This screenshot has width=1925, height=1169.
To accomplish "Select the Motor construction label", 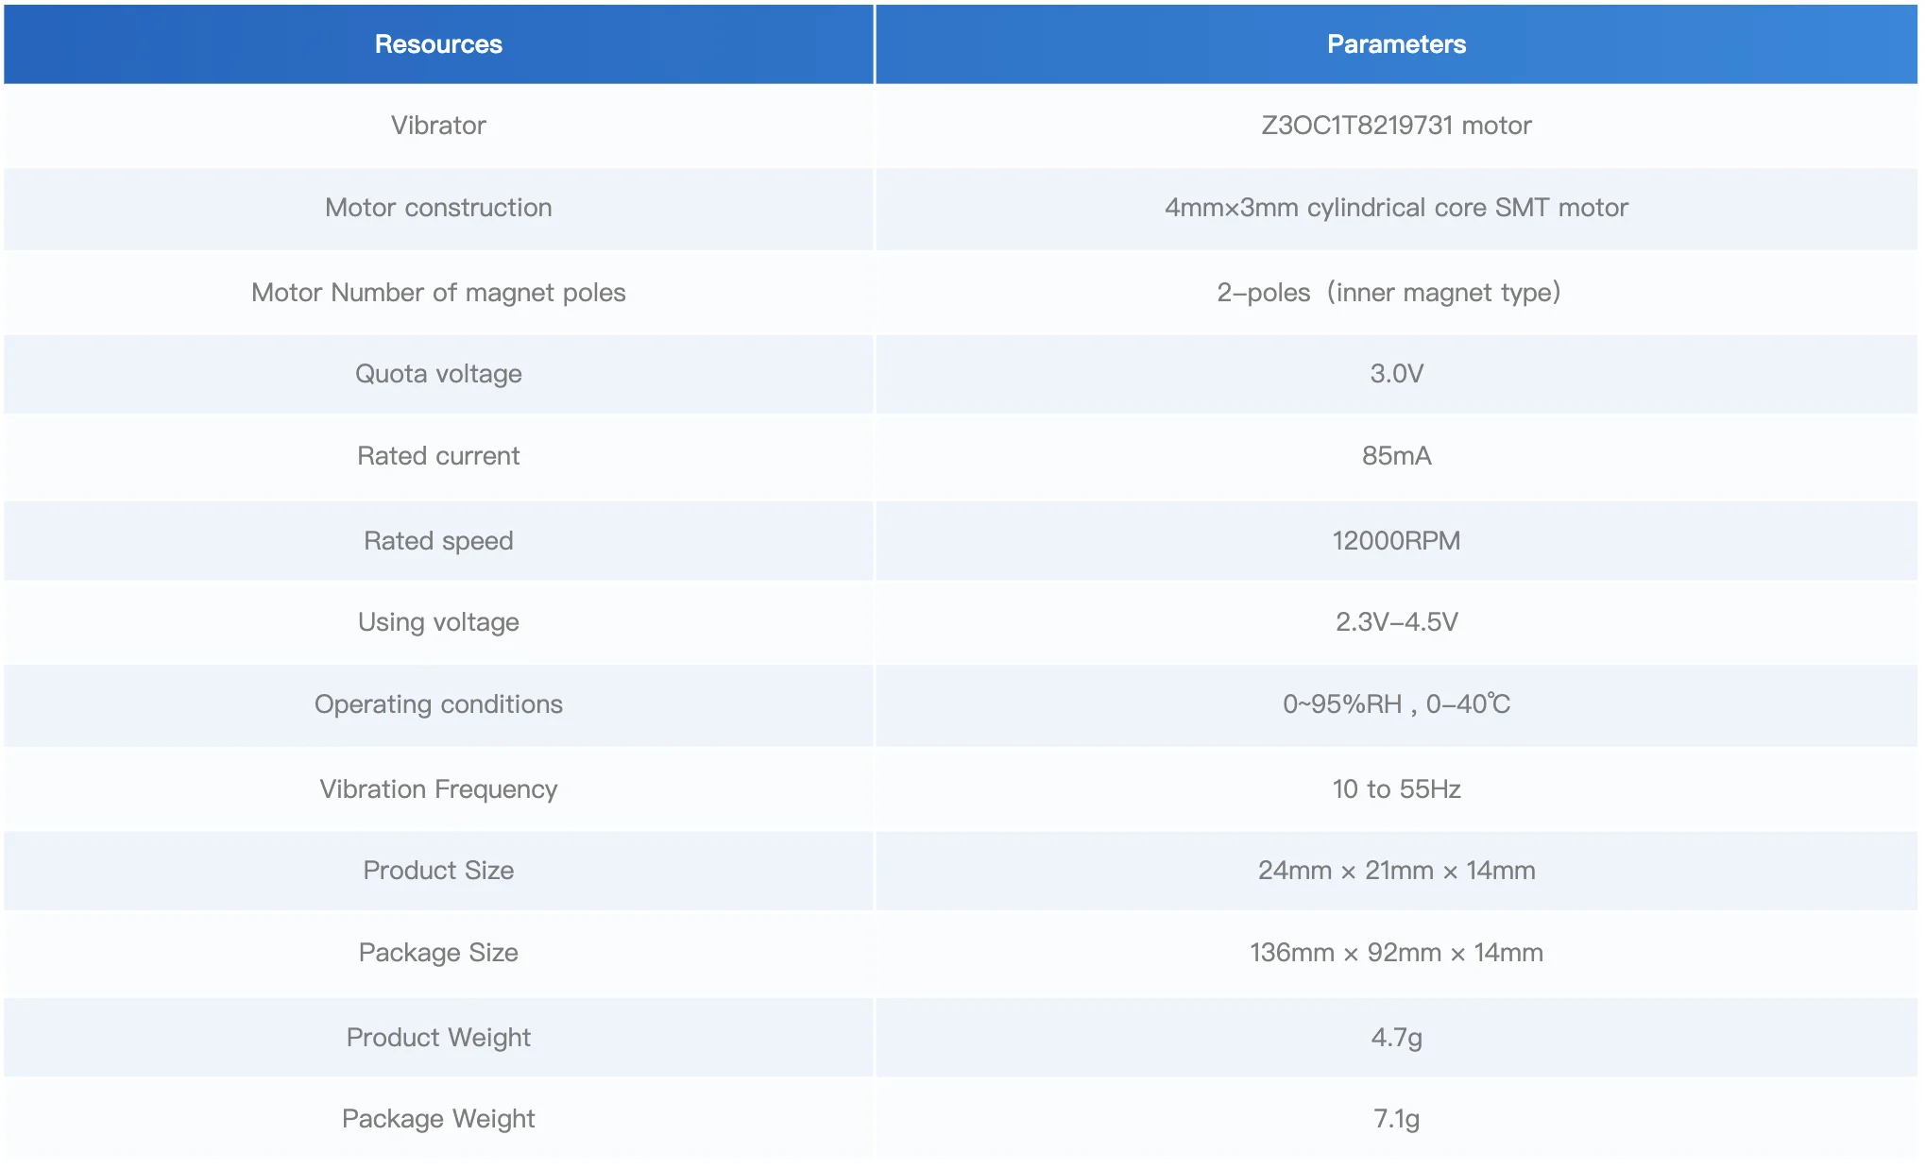I will [x=438, y=208].
